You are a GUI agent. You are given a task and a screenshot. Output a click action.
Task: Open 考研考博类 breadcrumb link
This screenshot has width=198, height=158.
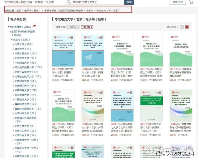50,11
